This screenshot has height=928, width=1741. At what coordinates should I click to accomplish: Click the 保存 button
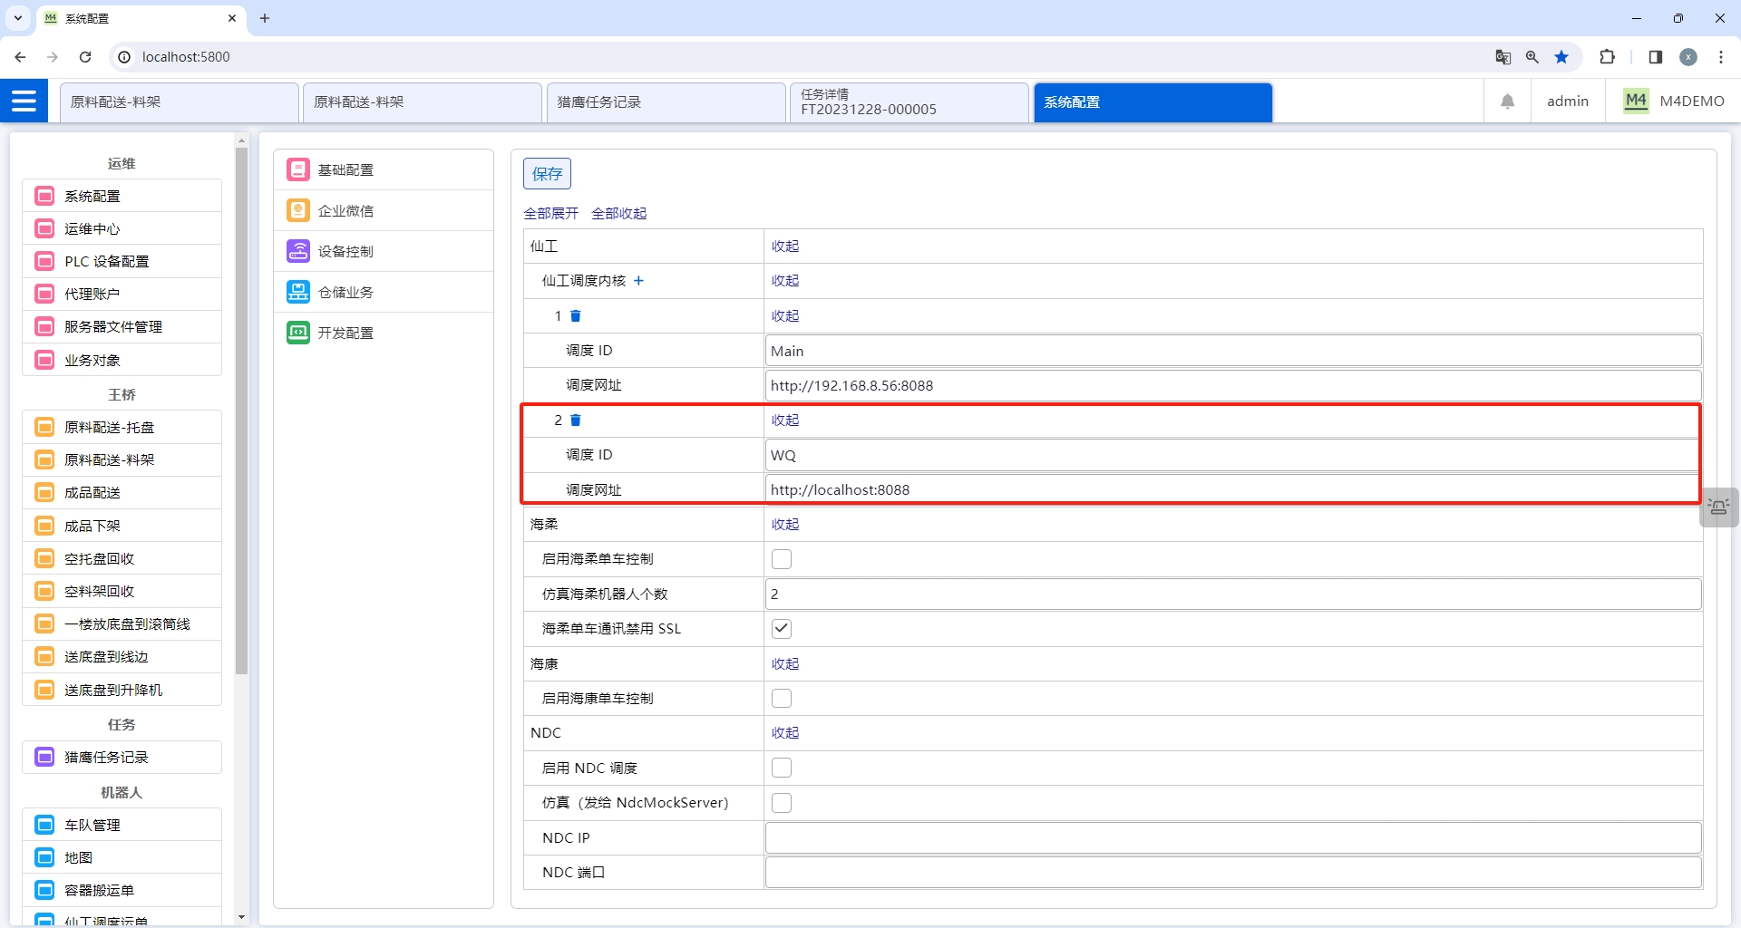point(547,174)
